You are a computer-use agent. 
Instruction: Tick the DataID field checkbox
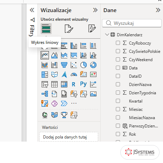(118, 76)
